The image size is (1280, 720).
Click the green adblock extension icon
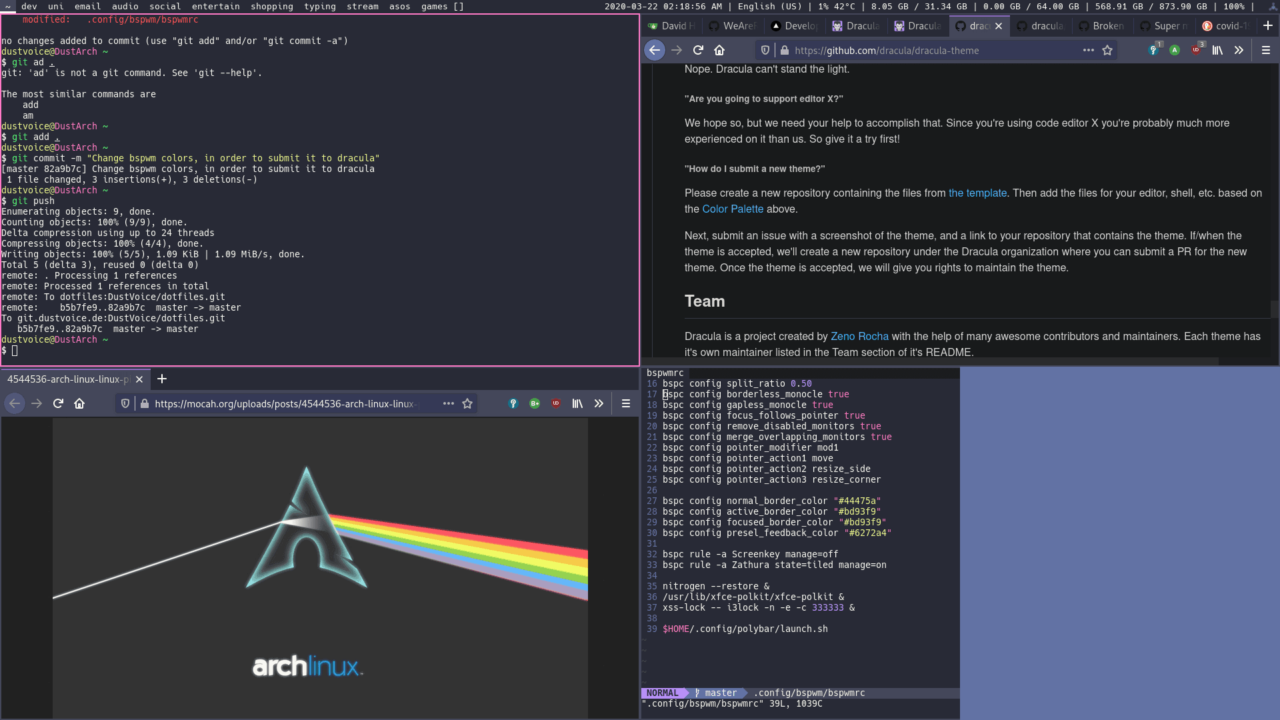coord(1175,50)
